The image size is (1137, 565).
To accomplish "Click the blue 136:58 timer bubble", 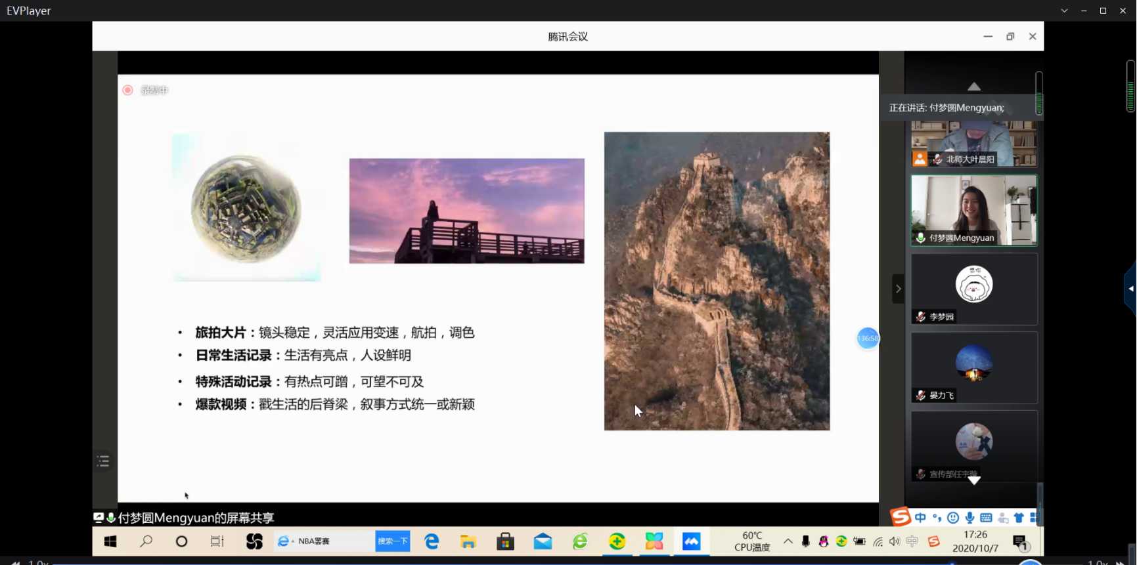I will pyautogui.click(x=868, y=339).
